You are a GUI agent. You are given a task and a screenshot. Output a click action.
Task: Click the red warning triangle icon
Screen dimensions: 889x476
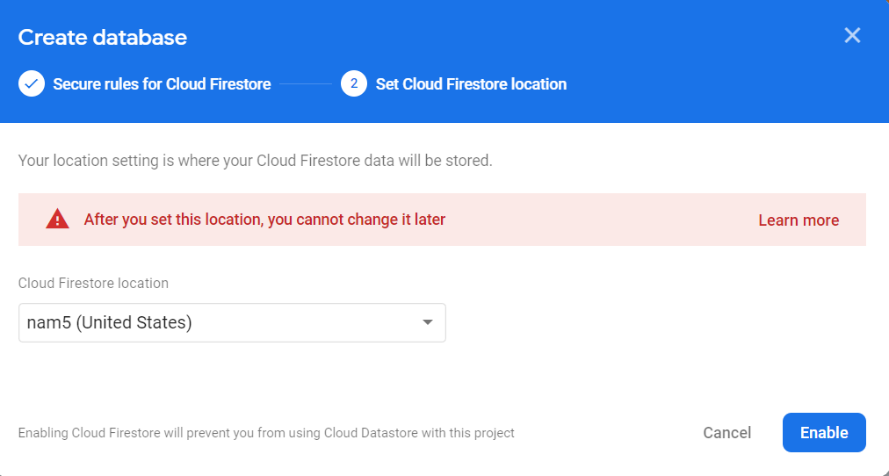57,220
